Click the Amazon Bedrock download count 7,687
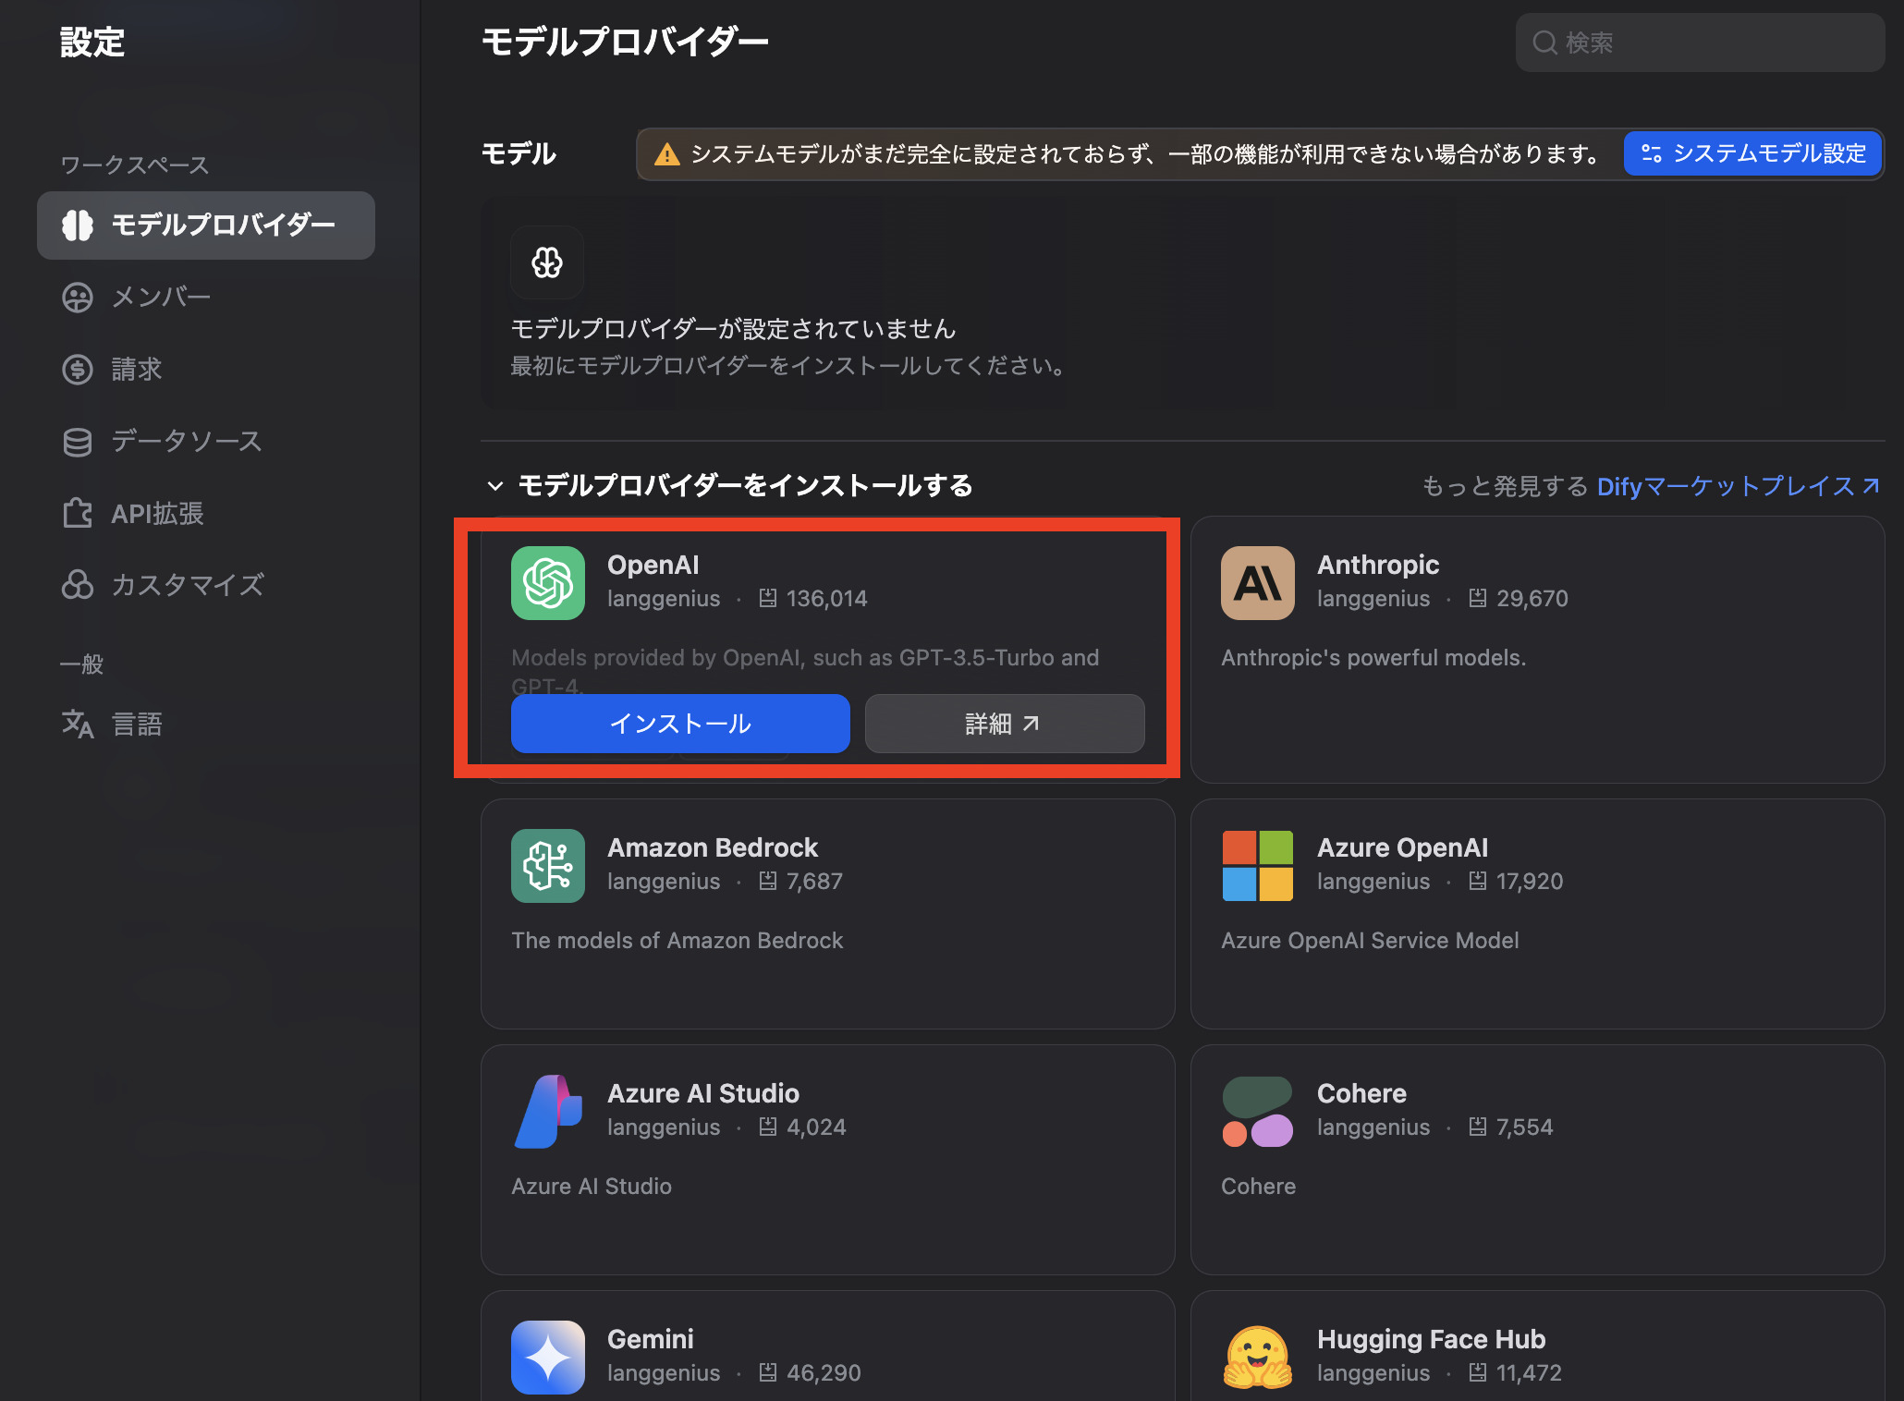 click(x=814, y=882)
